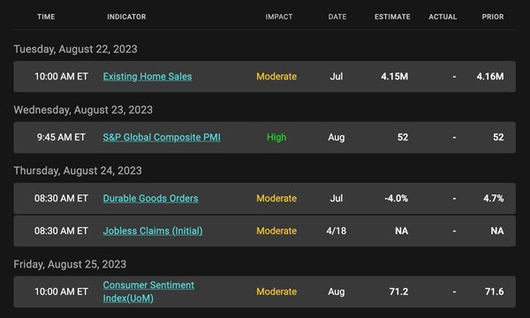Click the 71.6 prior value
The height and width of the screenshot is (318, 530).
point(494,291)
